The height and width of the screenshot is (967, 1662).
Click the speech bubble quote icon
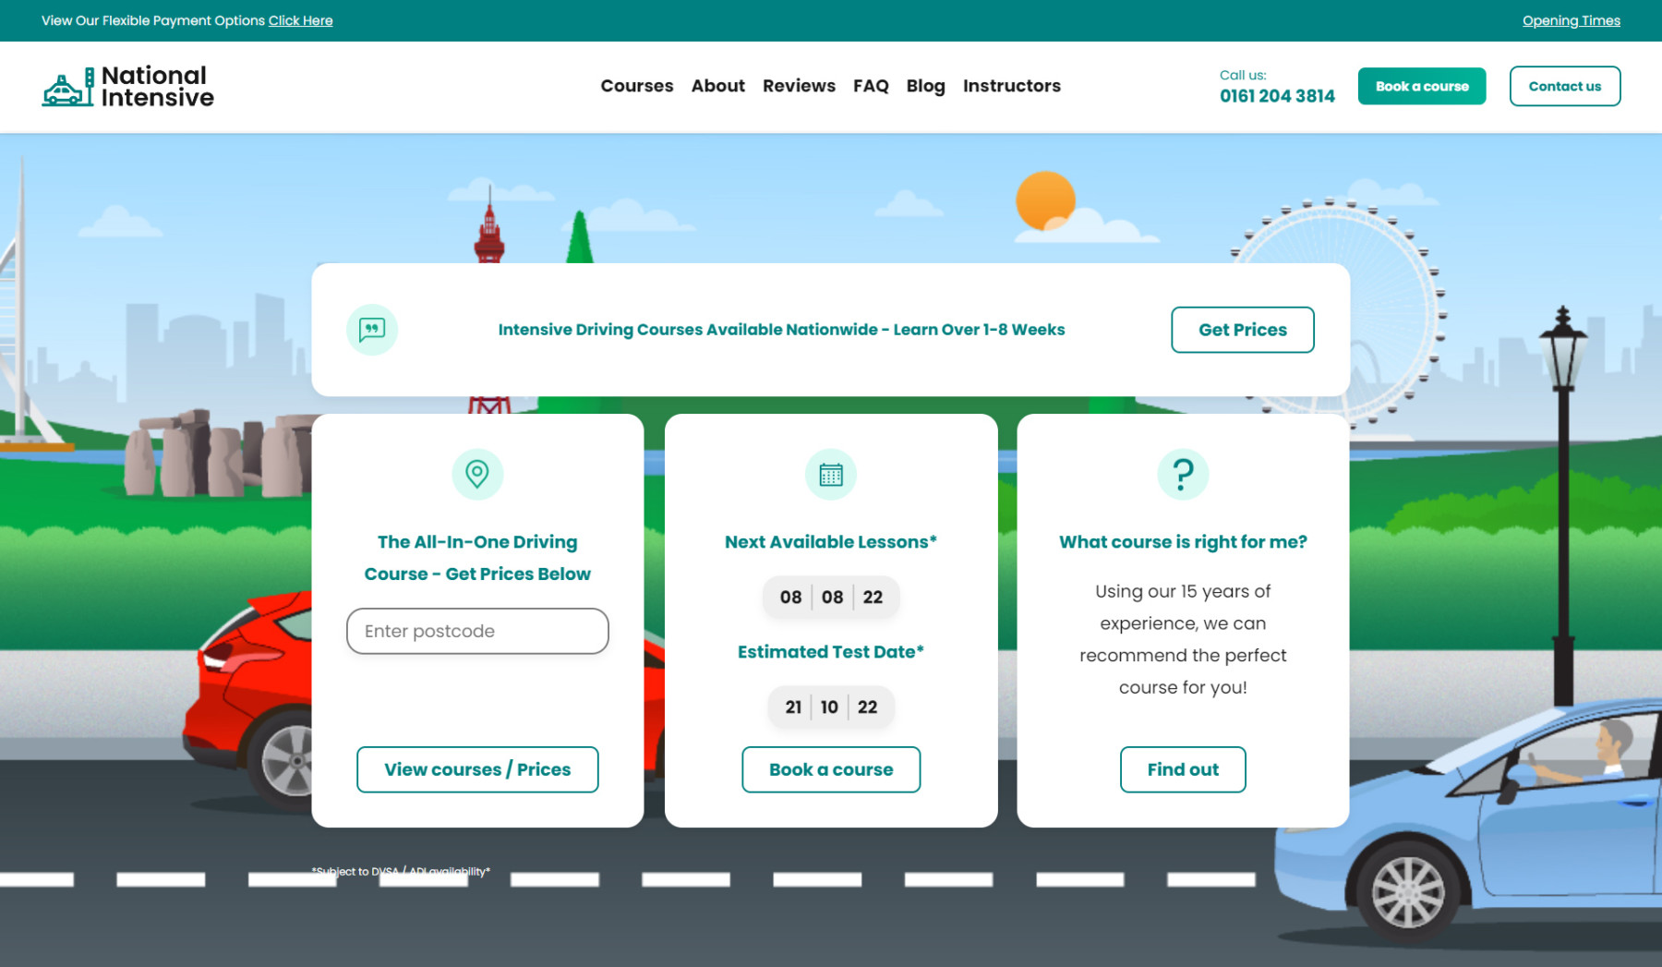pos(372,330)
